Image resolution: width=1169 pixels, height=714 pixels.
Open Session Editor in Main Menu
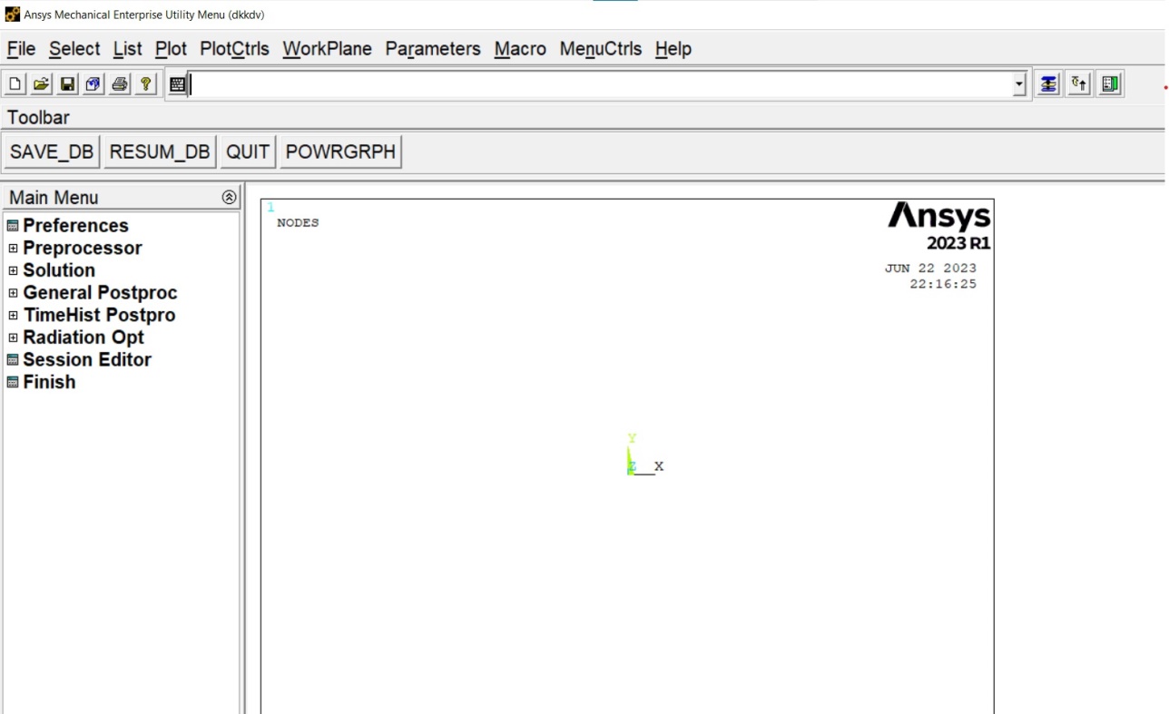pyautogui.click(x=87, y=359)
